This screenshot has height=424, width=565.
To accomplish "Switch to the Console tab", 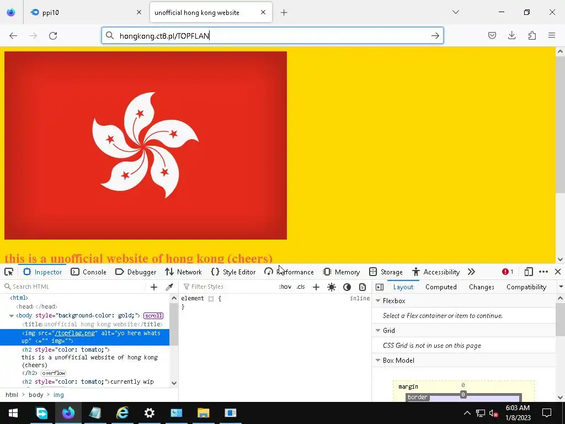I will point(88,272).
